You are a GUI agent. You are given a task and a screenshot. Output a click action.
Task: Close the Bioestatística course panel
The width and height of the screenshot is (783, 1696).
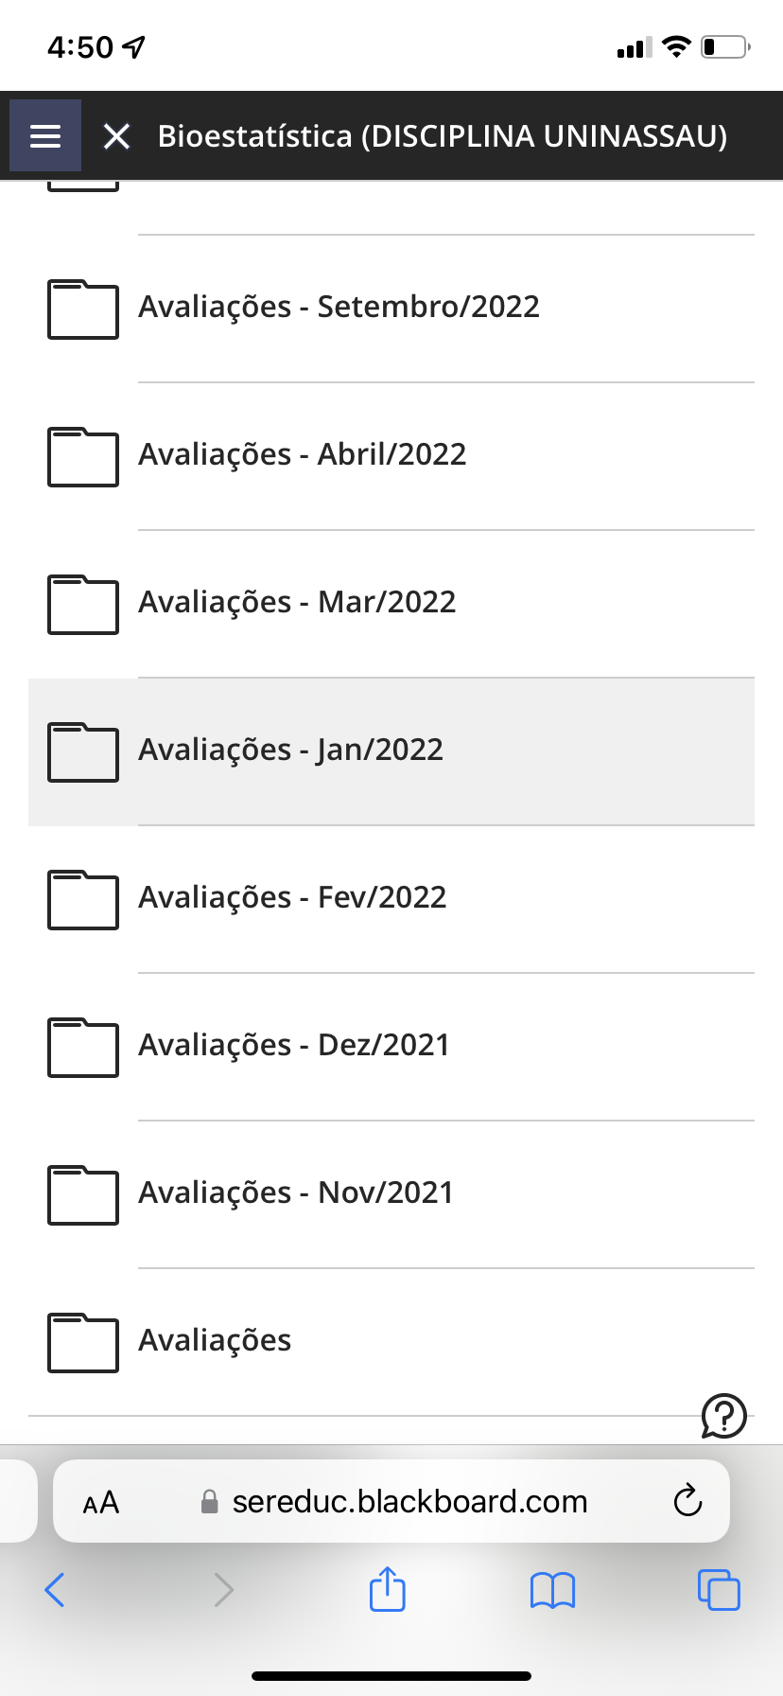116,136
